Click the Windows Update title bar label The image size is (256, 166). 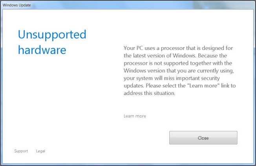(16, 5)
